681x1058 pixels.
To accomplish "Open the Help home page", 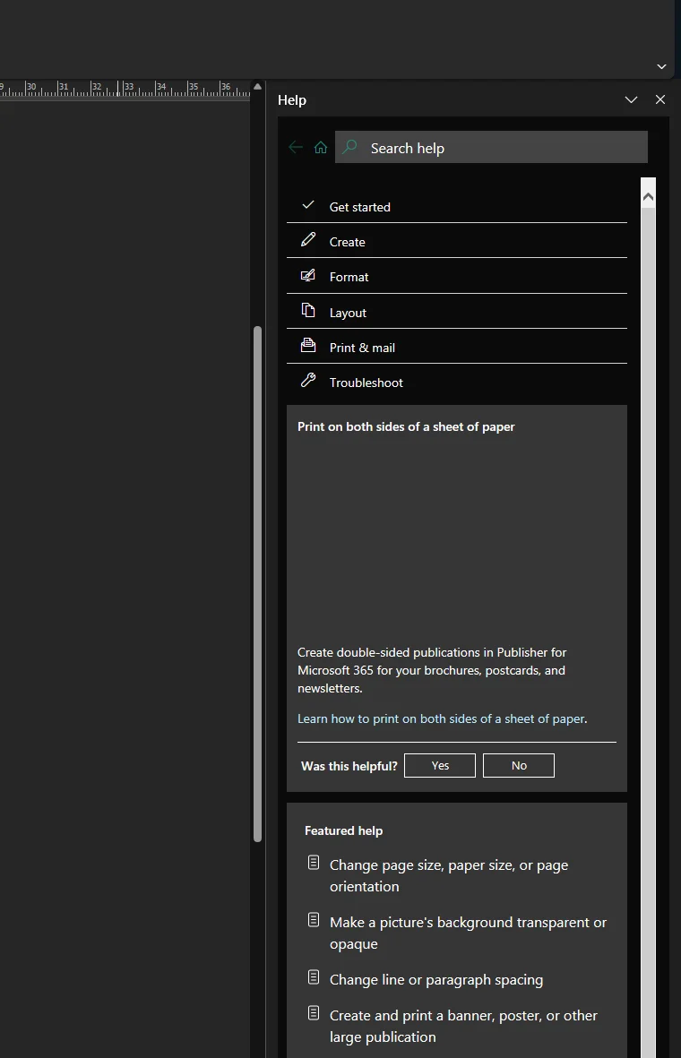I will pyautogui.click(x=321, y=147).
